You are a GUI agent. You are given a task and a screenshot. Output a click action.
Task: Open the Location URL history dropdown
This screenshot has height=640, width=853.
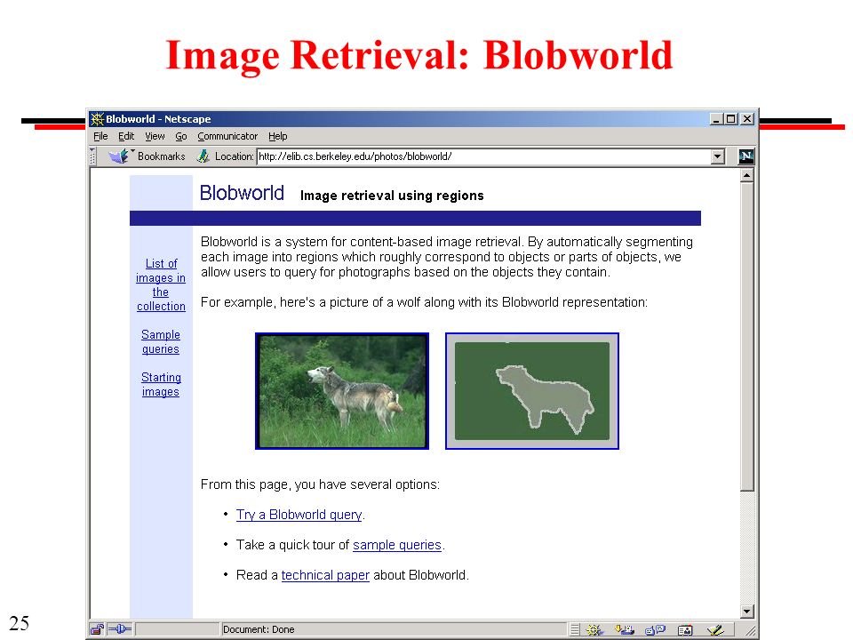(718, 156)
